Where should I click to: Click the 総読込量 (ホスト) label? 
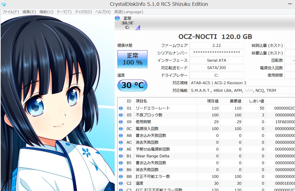(267, 46)
